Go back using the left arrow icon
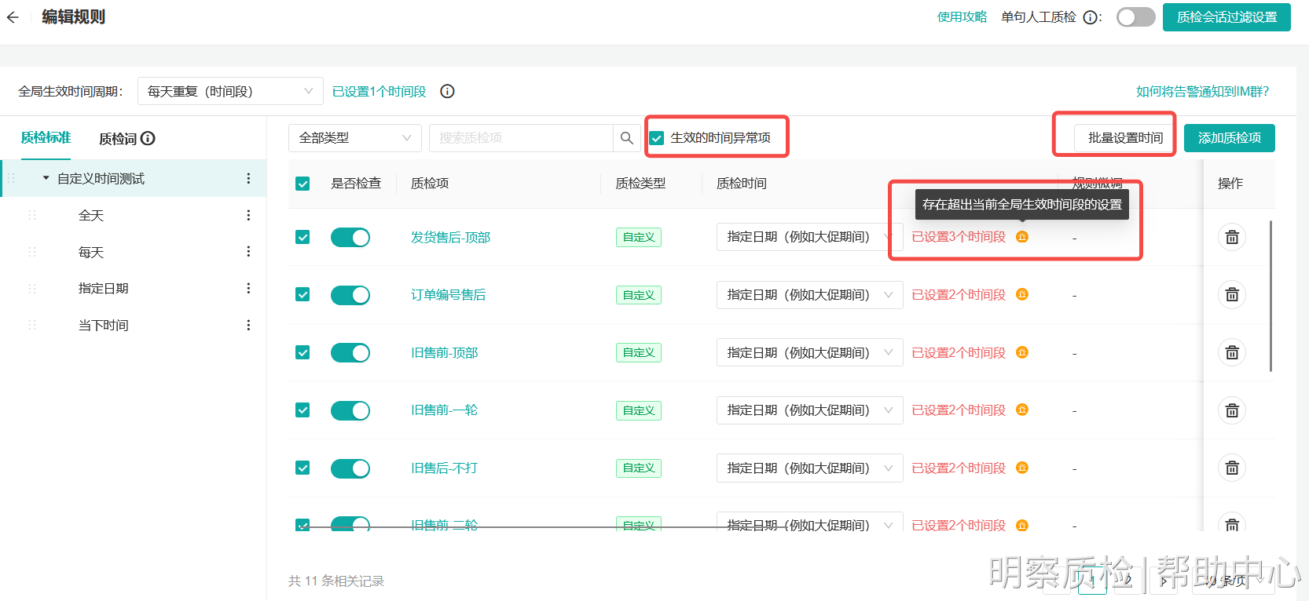The image size is (1309, 601). 13,17
